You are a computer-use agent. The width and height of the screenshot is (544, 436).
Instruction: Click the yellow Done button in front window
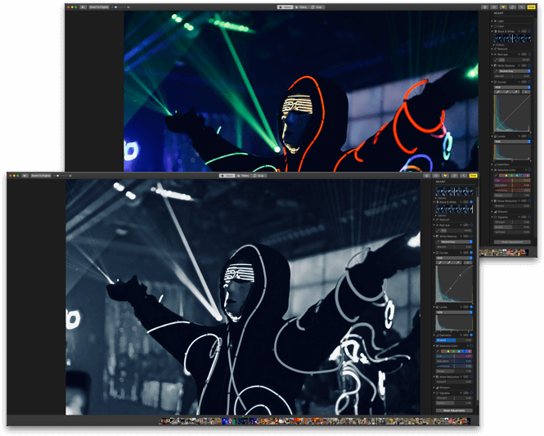click(x=473, y=176)
